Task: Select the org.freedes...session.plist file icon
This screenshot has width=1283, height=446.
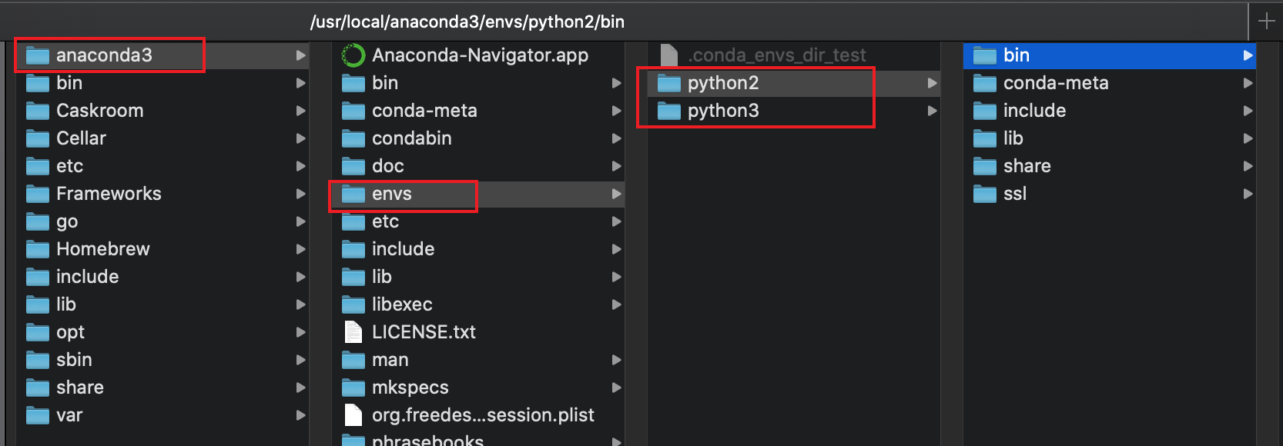Action: click(x=353, y=415)
